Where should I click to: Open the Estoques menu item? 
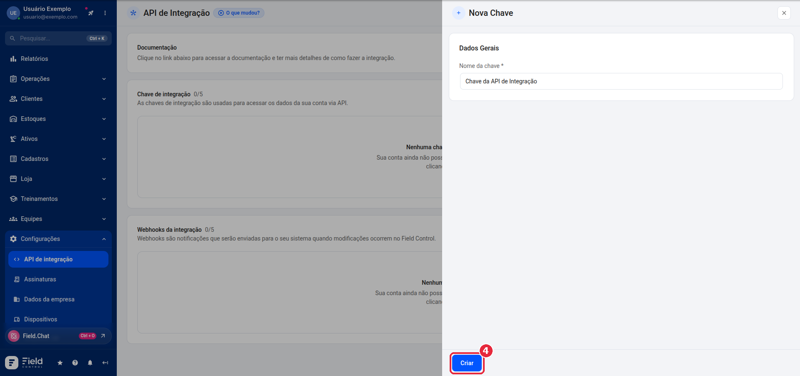pos(58,119)
